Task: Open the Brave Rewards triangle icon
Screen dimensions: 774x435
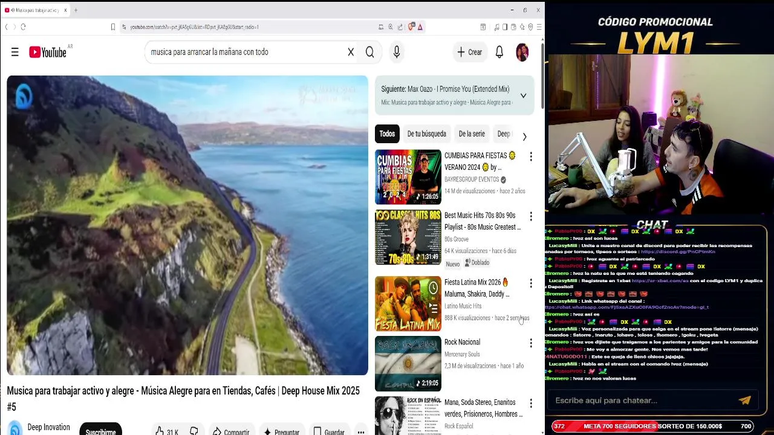Action: [420, 27]
